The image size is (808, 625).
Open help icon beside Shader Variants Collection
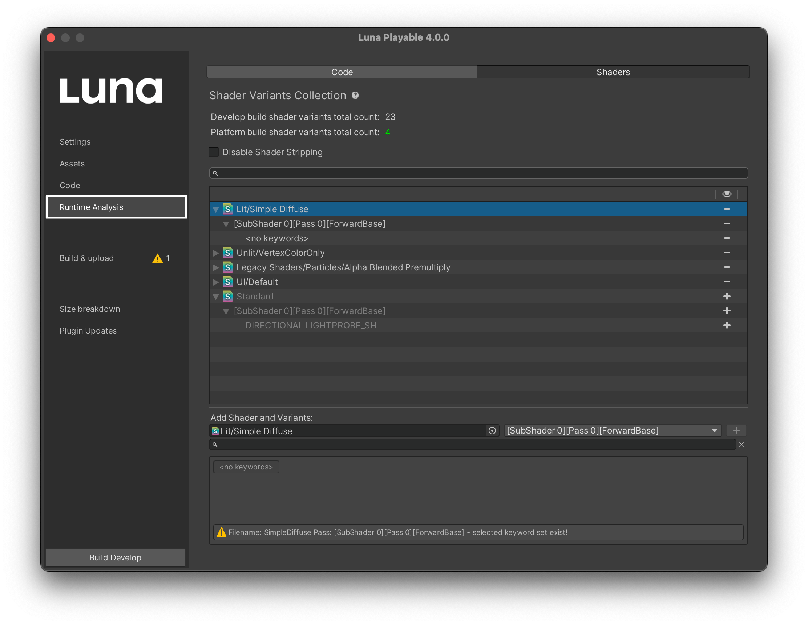coord(355,96)
